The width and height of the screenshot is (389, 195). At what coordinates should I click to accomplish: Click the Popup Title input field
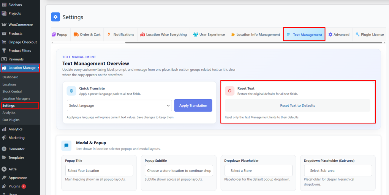(x=99, y=170)
